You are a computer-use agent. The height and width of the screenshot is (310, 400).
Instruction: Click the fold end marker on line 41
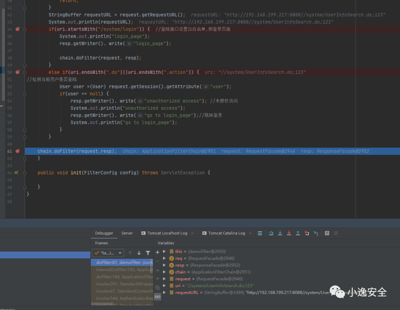[25, 8]
